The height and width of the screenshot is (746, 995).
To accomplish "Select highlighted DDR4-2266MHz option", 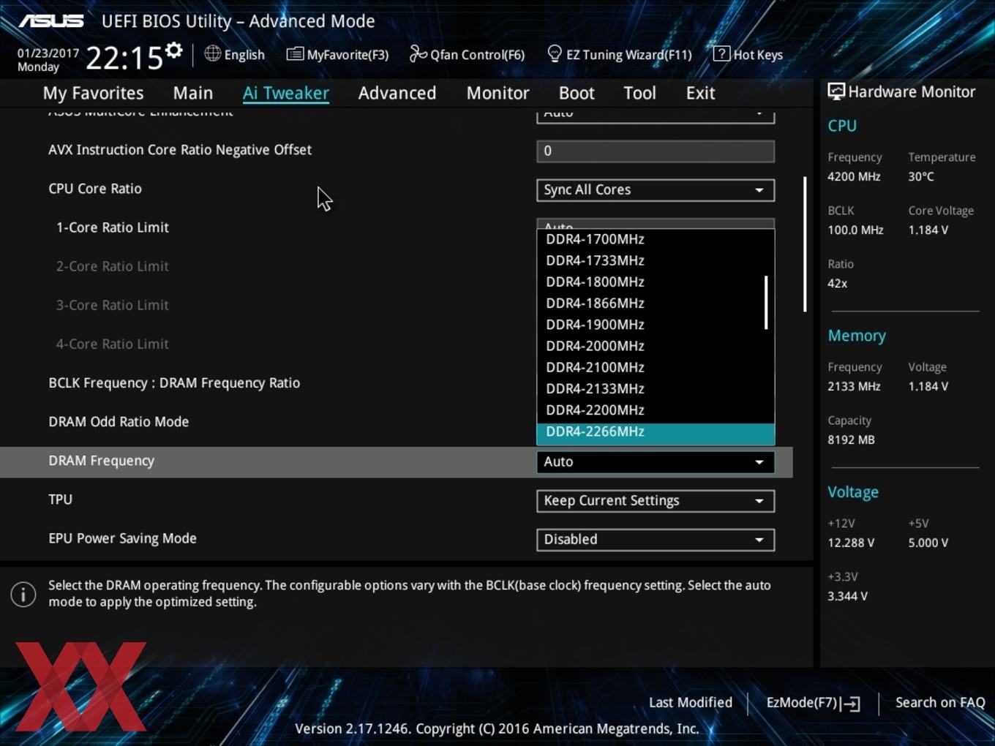I will [x=656, y=432].
